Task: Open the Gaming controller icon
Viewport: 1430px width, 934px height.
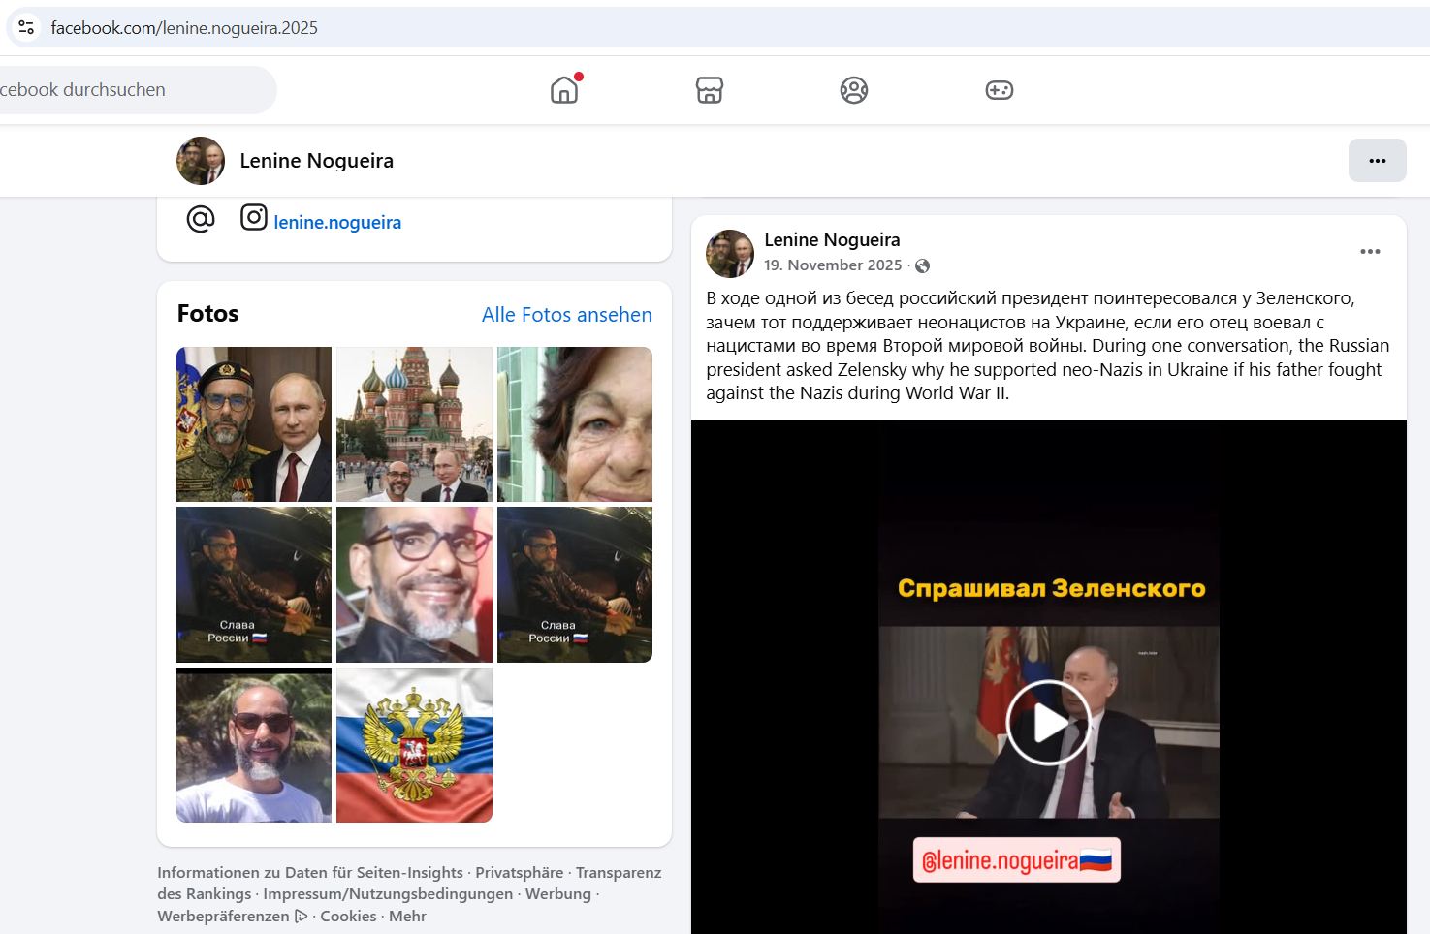Action: (999, 90)
